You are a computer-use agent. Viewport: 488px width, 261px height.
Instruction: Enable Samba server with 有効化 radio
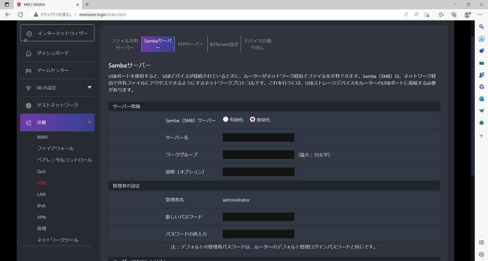point(225,119)
